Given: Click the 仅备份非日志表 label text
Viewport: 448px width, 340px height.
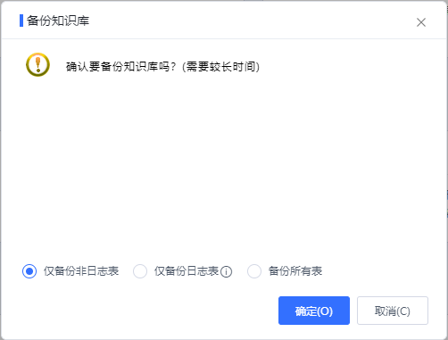Looking at the screenshot, I should (x=81, y=271).
